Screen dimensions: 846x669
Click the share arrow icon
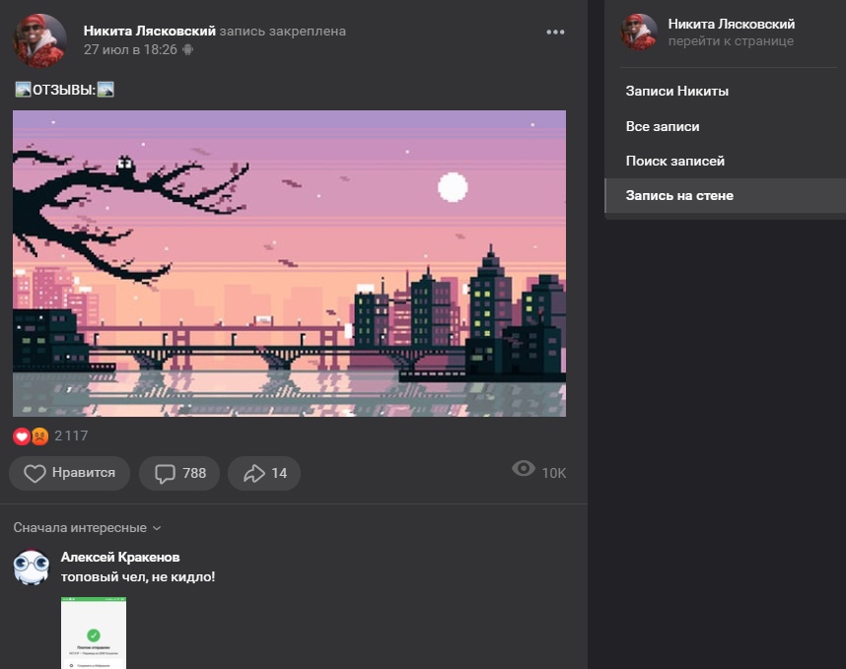pyautogui.click(x=253, y=474)
